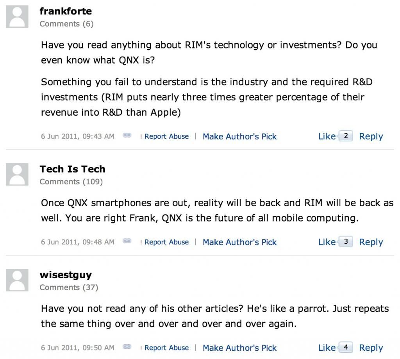The height and width of the screenshot is (359, 400).
Task: Reply to Tech Is Tech's comment
Action: point(371,242)
